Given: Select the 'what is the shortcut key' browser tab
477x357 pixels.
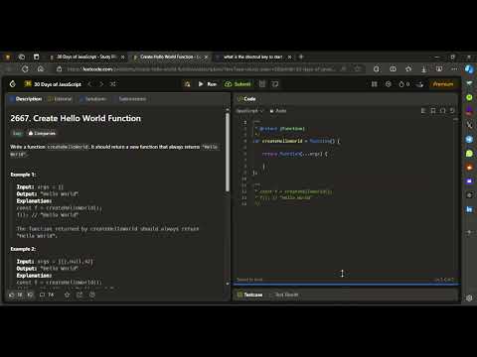Looking at the screenshot, I should coord(253,57).
